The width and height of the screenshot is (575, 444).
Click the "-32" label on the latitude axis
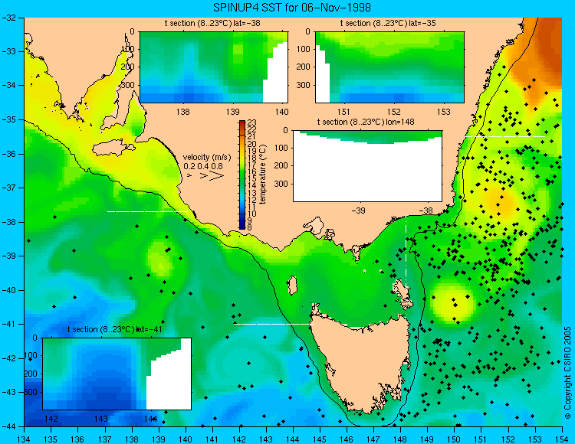(x=8, y=17)
